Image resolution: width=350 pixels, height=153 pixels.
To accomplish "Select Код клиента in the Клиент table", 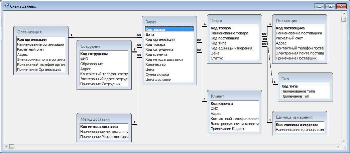I will click(222, 104).
